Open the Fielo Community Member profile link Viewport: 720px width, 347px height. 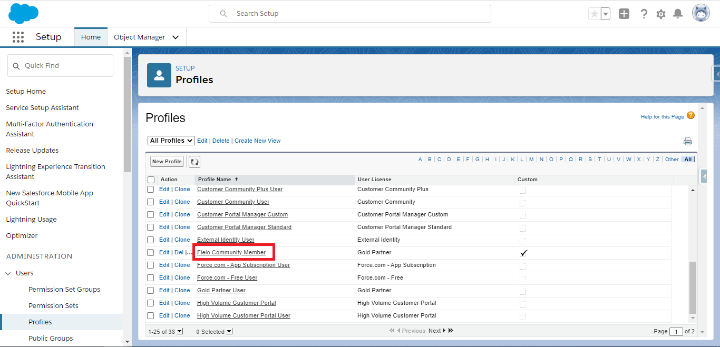point(231,252)
